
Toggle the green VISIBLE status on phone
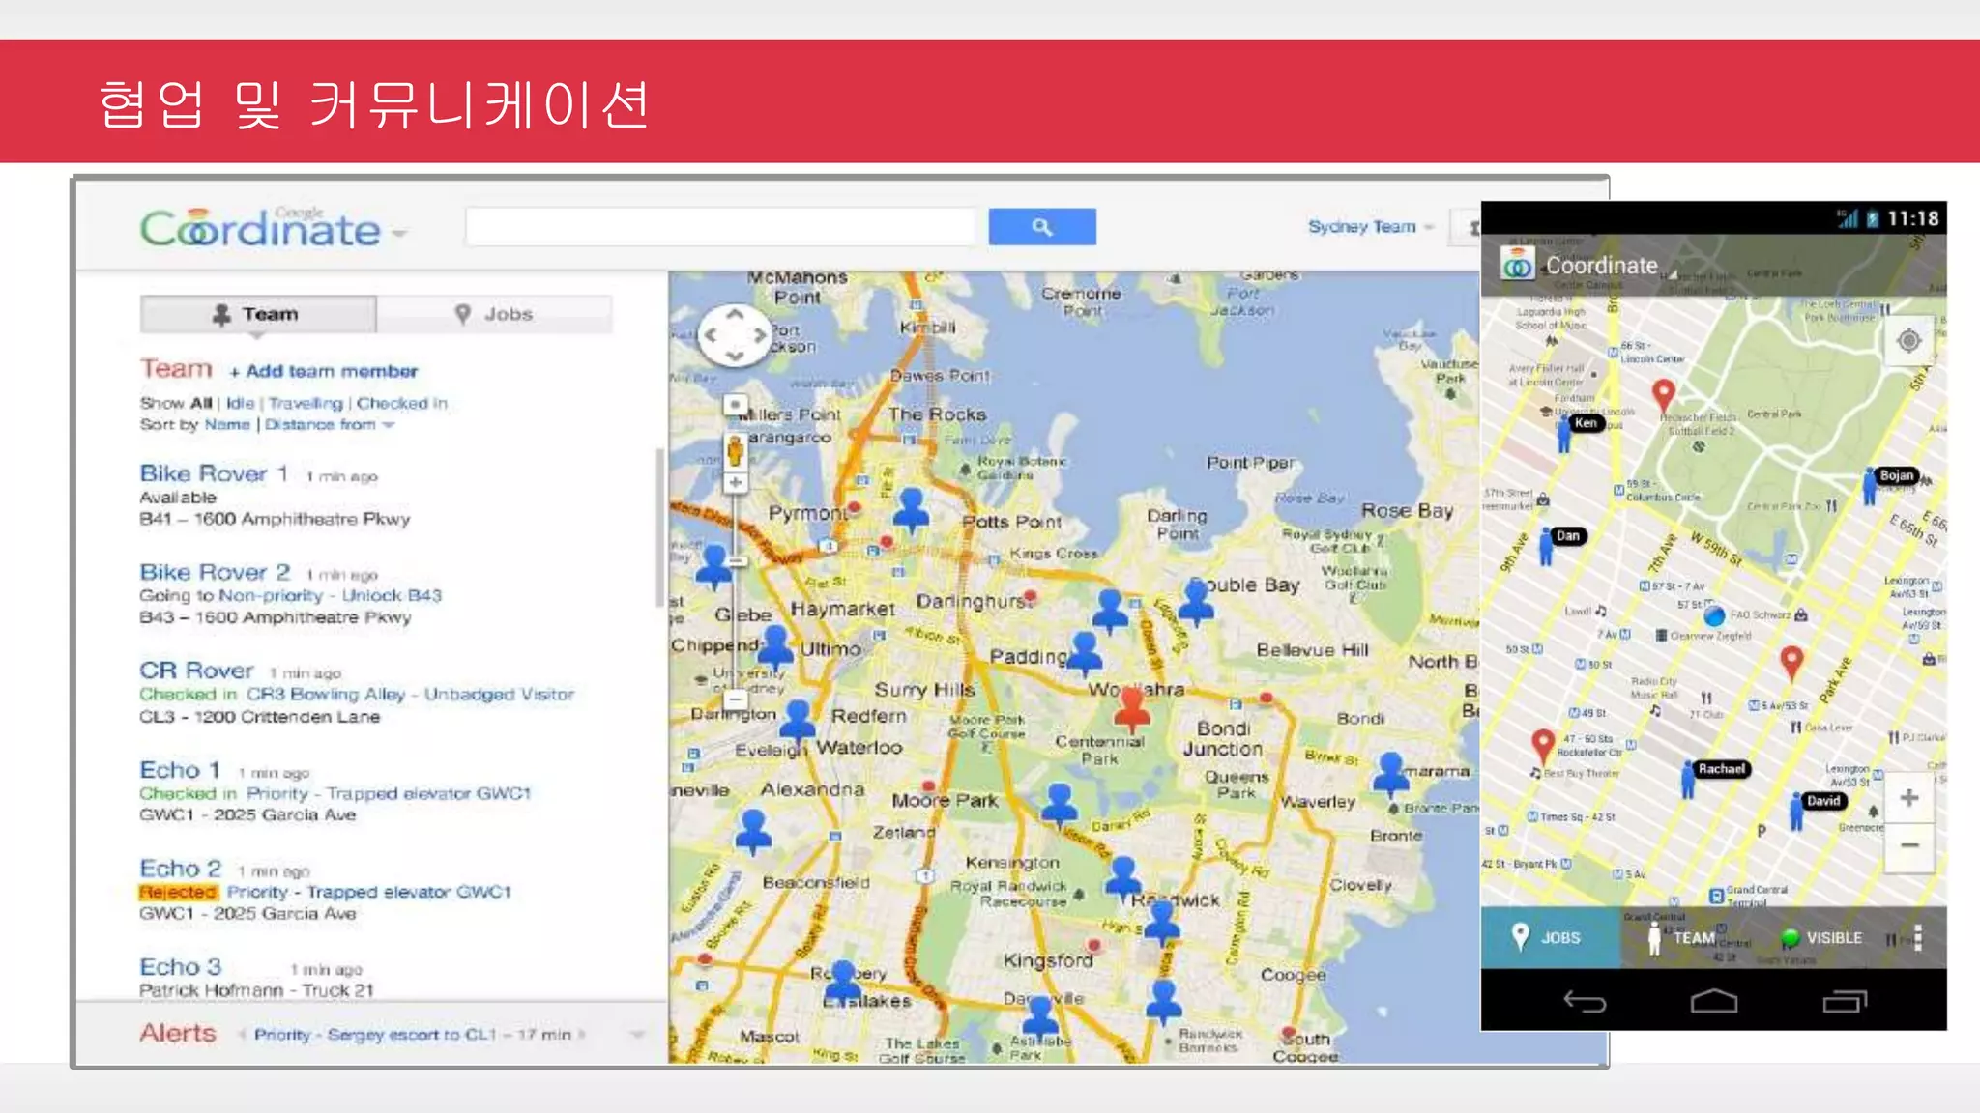point(1821,938)
